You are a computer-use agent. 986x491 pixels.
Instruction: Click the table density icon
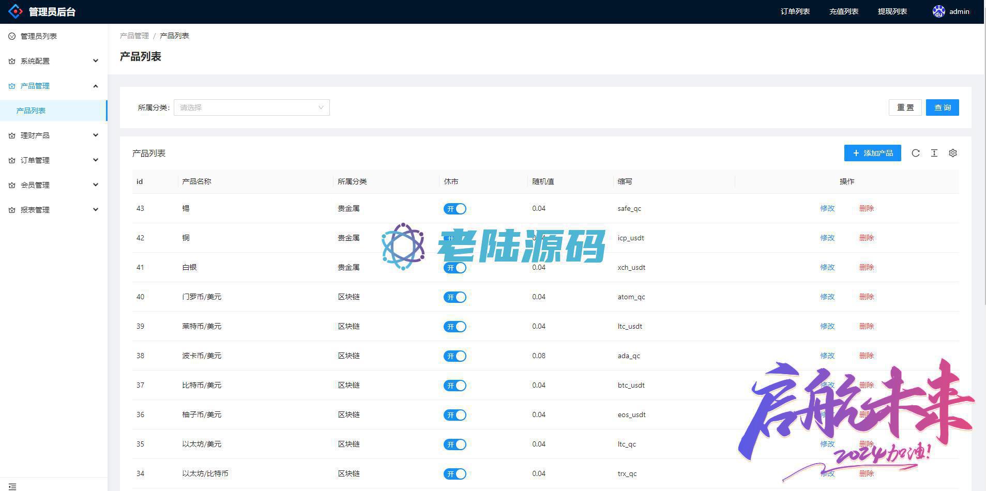coord(934,153)
